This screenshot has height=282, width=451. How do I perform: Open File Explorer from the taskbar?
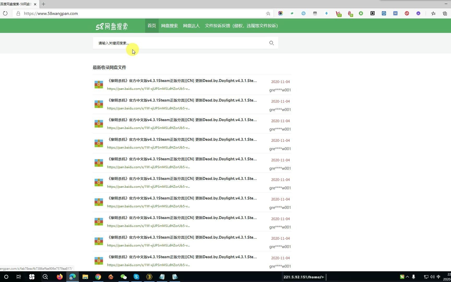point(85,277)
